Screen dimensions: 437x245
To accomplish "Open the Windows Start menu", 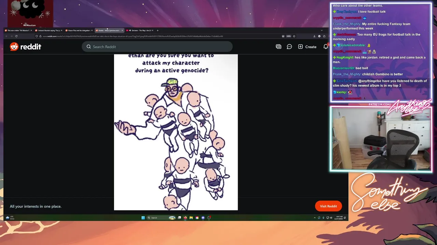I will (x=143, y=218).
